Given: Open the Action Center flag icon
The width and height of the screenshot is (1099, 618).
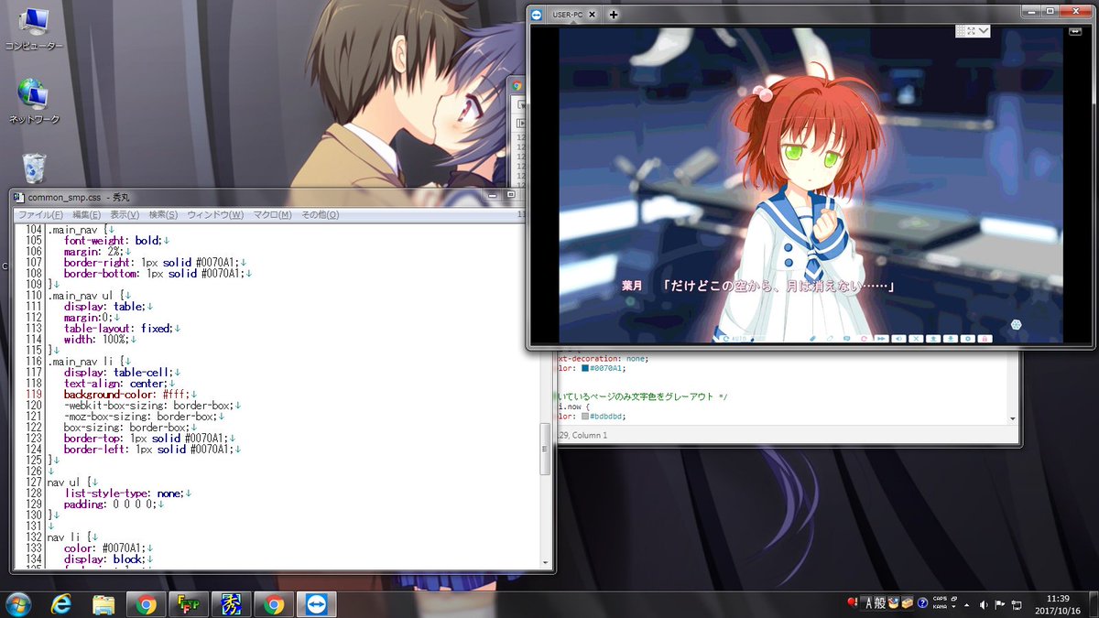Looking at the screenshot, I should pos(999,604).
